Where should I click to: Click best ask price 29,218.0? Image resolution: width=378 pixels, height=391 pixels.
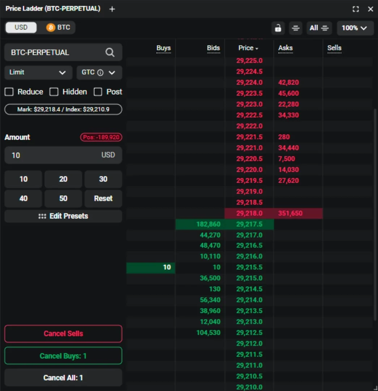(249, 213)
